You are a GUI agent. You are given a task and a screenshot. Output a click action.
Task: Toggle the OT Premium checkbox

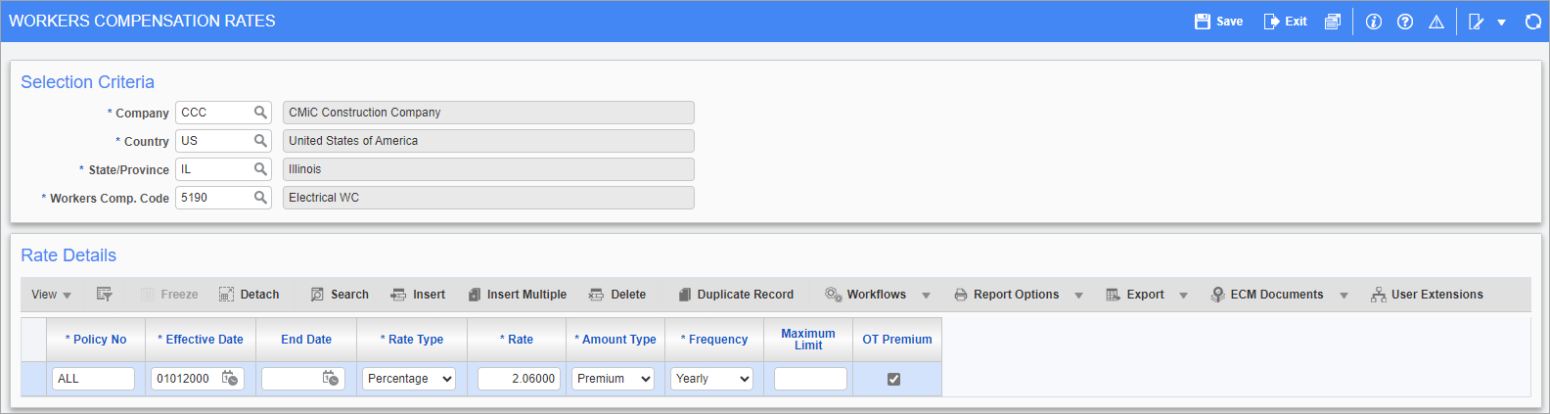tap(893, 379)
